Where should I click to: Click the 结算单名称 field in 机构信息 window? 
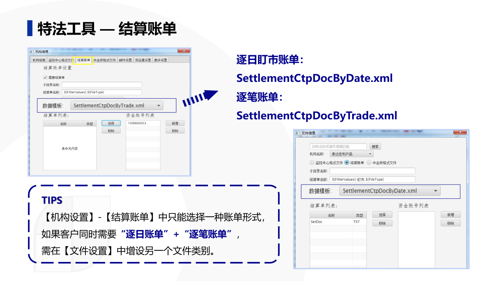[102, 92]
